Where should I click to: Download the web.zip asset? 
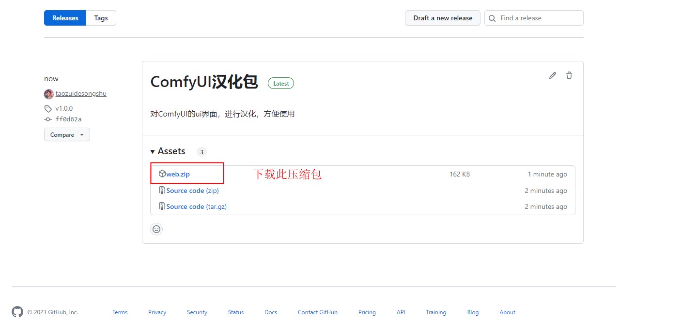178,174
